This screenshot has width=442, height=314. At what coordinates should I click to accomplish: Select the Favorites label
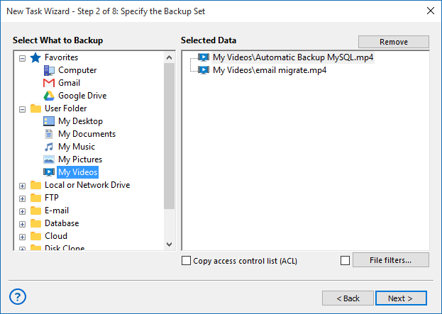(x=61, y=57)
